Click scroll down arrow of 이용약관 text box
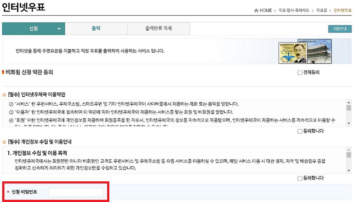This screenshot has height=202, width=354. click(x=349, y=123)
